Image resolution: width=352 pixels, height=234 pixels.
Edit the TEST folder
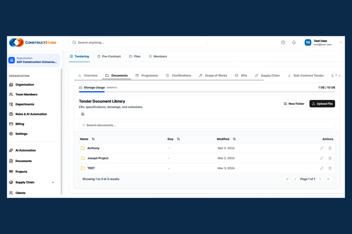click(x=322, y=168)
